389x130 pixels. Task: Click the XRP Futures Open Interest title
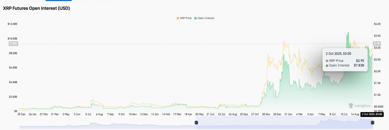click(36, 8)
